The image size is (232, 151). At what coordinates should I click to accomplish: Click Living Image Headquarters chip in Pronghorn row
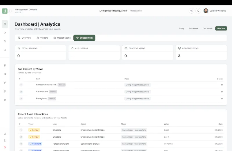pyautogui.click(x=137, y=99)
